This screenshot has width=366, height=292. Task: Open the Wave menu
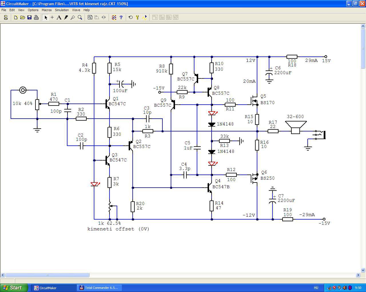pos(76,10)
